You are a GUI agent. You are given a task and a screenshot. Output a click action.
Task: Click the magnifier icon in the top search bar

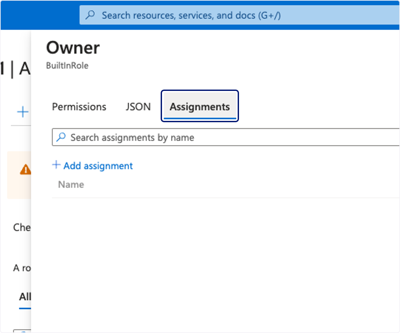click(x=91, y=15)
